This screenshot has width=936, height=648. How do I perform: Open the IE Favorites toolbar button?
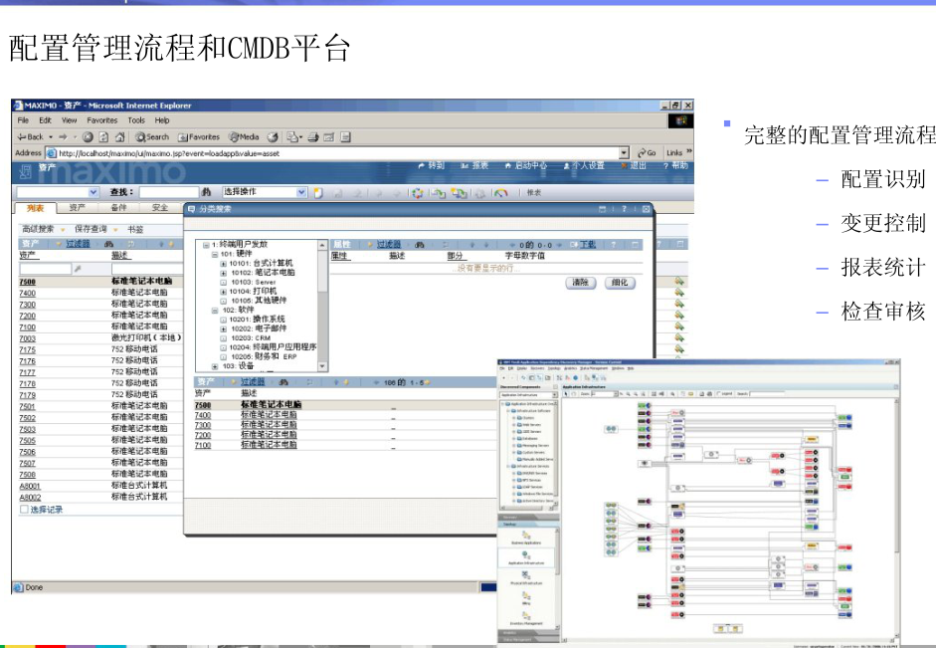(199, 137)
